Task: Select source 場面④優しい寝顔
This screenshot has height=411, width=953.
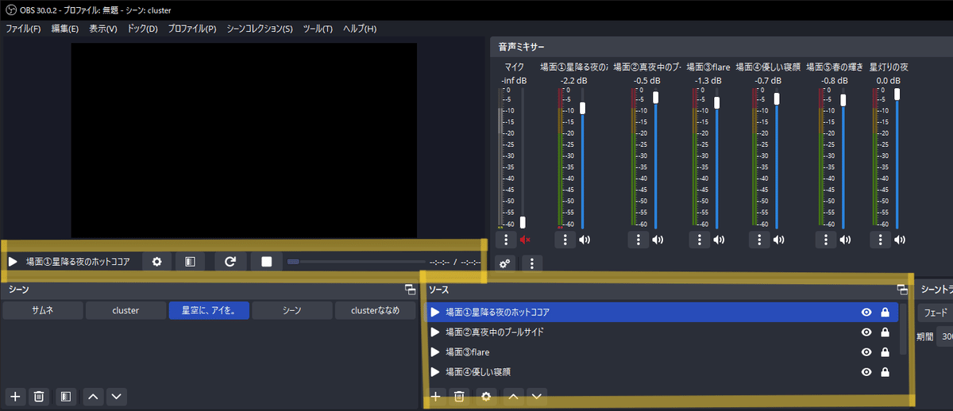Action: click(x=662, y=371)
